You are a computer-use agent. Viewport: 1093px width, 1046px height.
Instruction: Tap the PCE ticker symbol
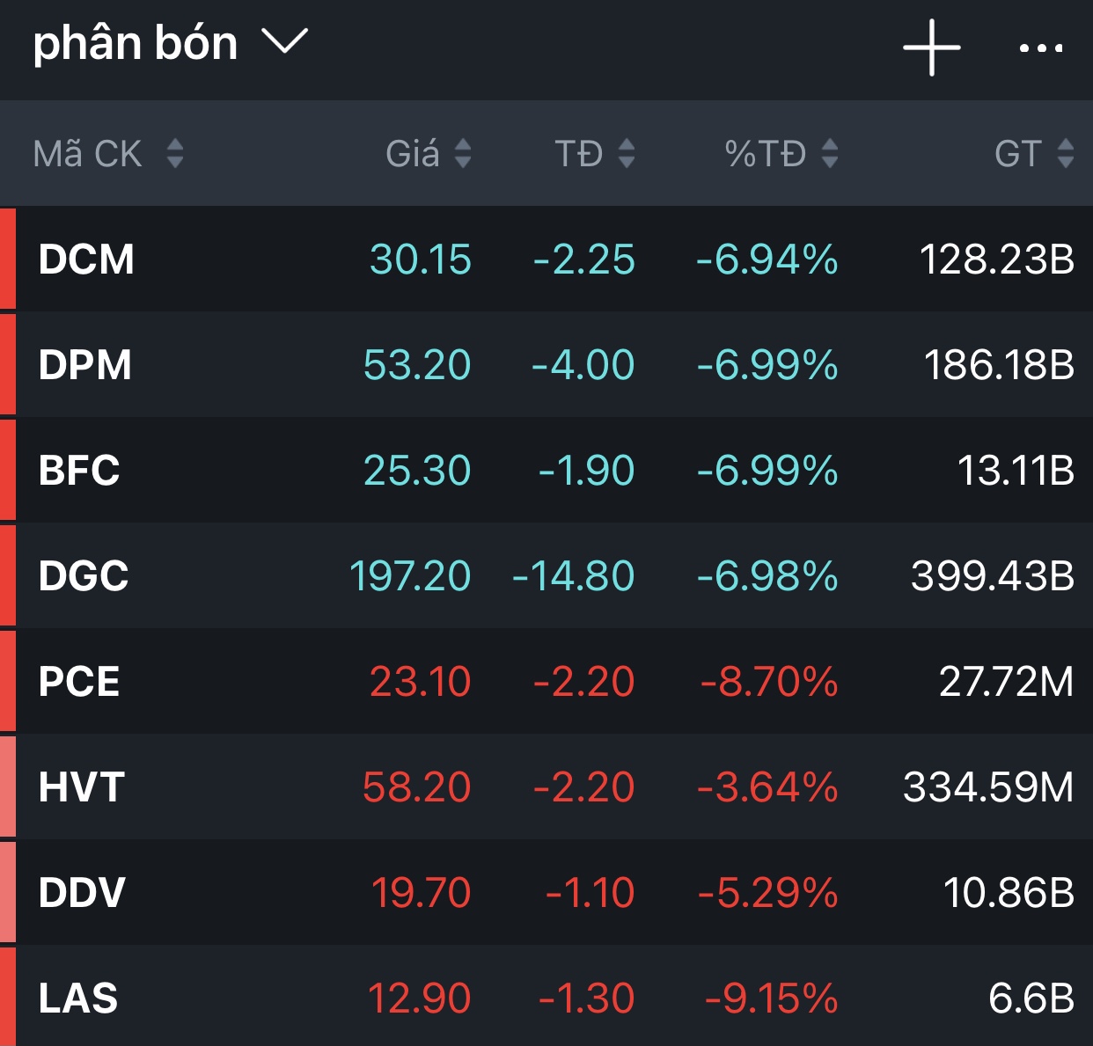point(79,682)
